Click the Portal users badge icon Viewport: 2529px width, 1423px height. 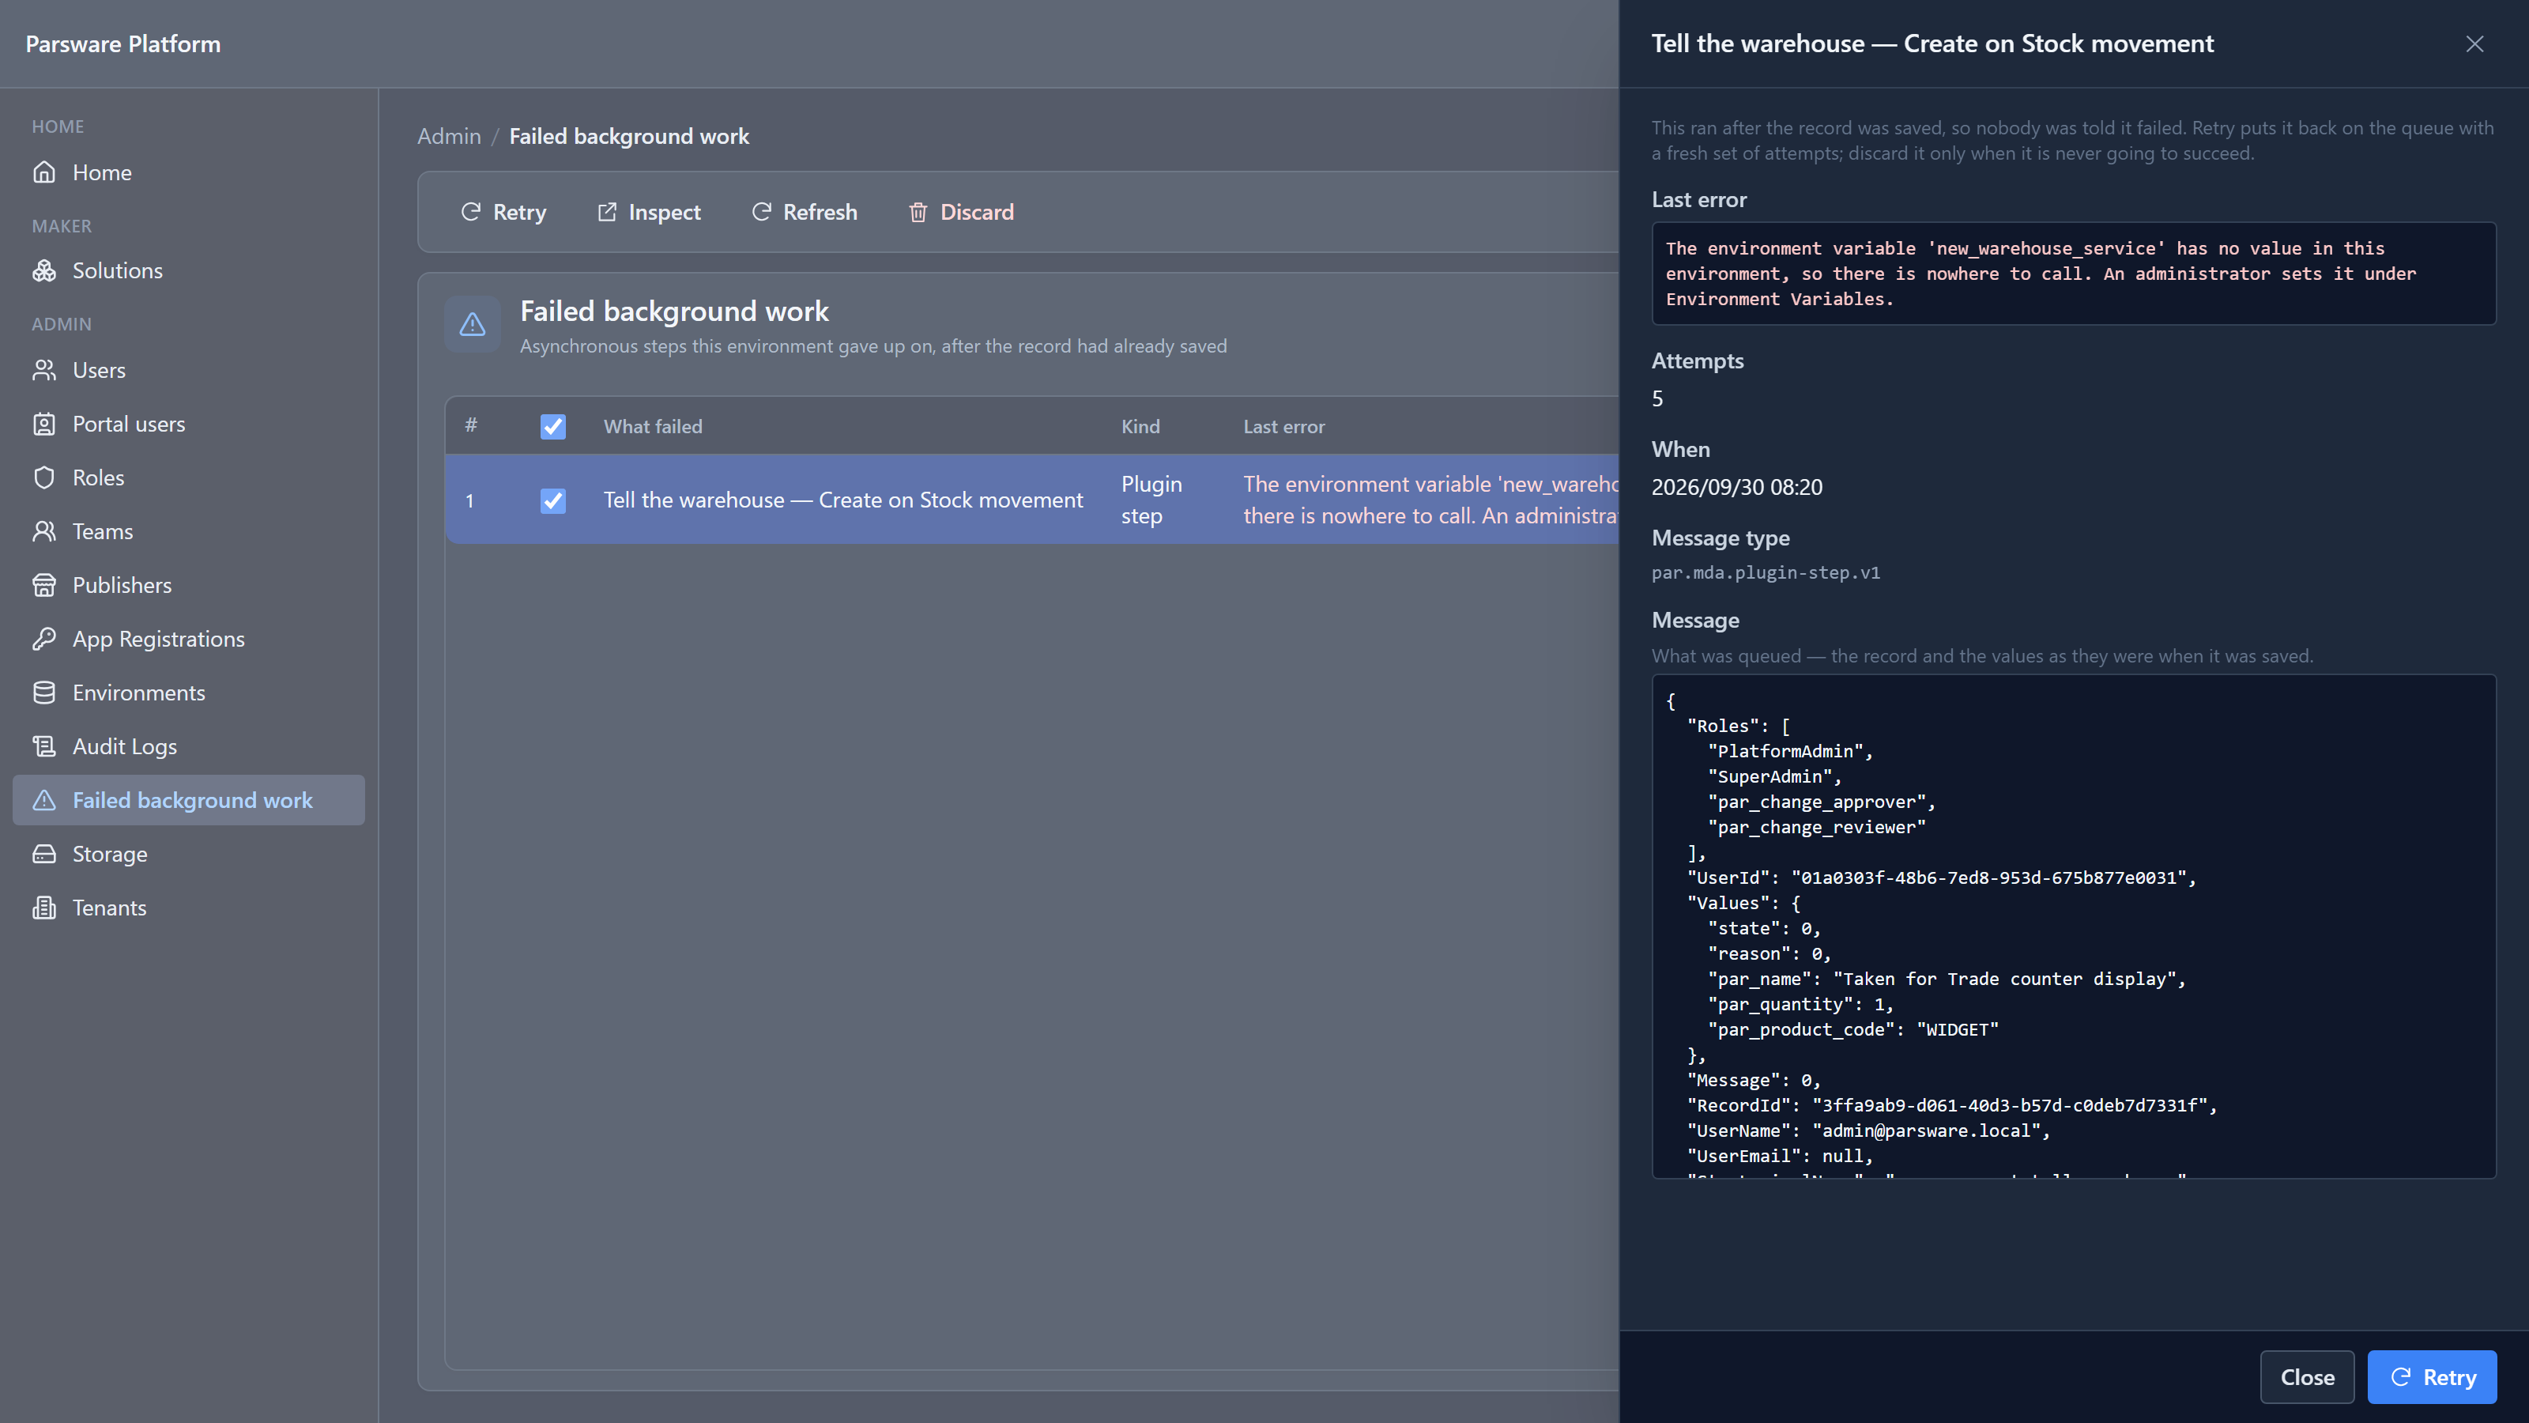[x=44, y=425]
